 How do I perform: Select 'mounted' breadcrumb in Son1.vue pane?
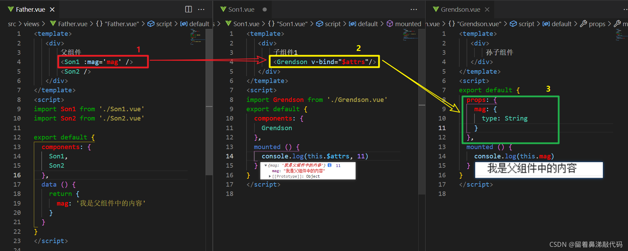pos(404,24)
